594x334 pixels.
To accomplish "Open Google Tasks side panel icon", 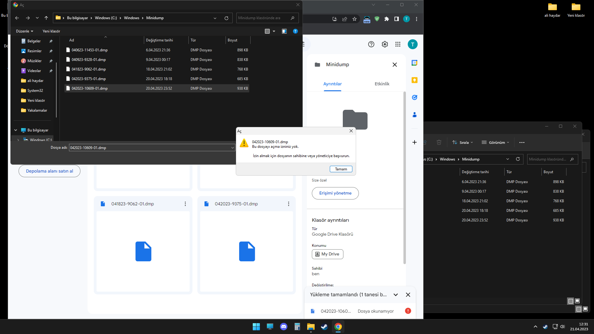I will pyautogui.click(x=415, y=97).
